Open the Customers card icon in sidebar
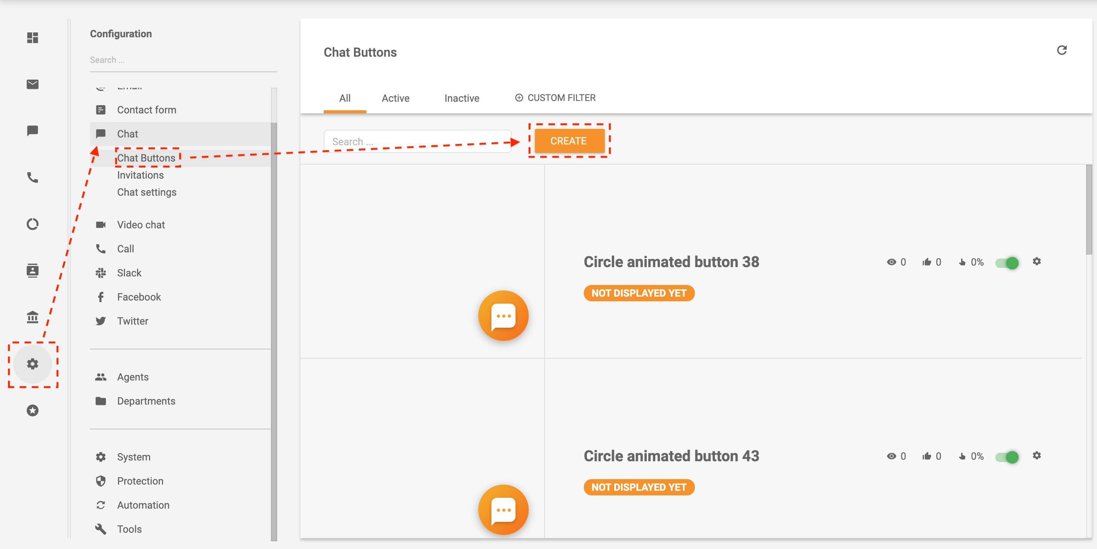The height and width of the screenshot is (549, 1097). [x=32, y=271]
